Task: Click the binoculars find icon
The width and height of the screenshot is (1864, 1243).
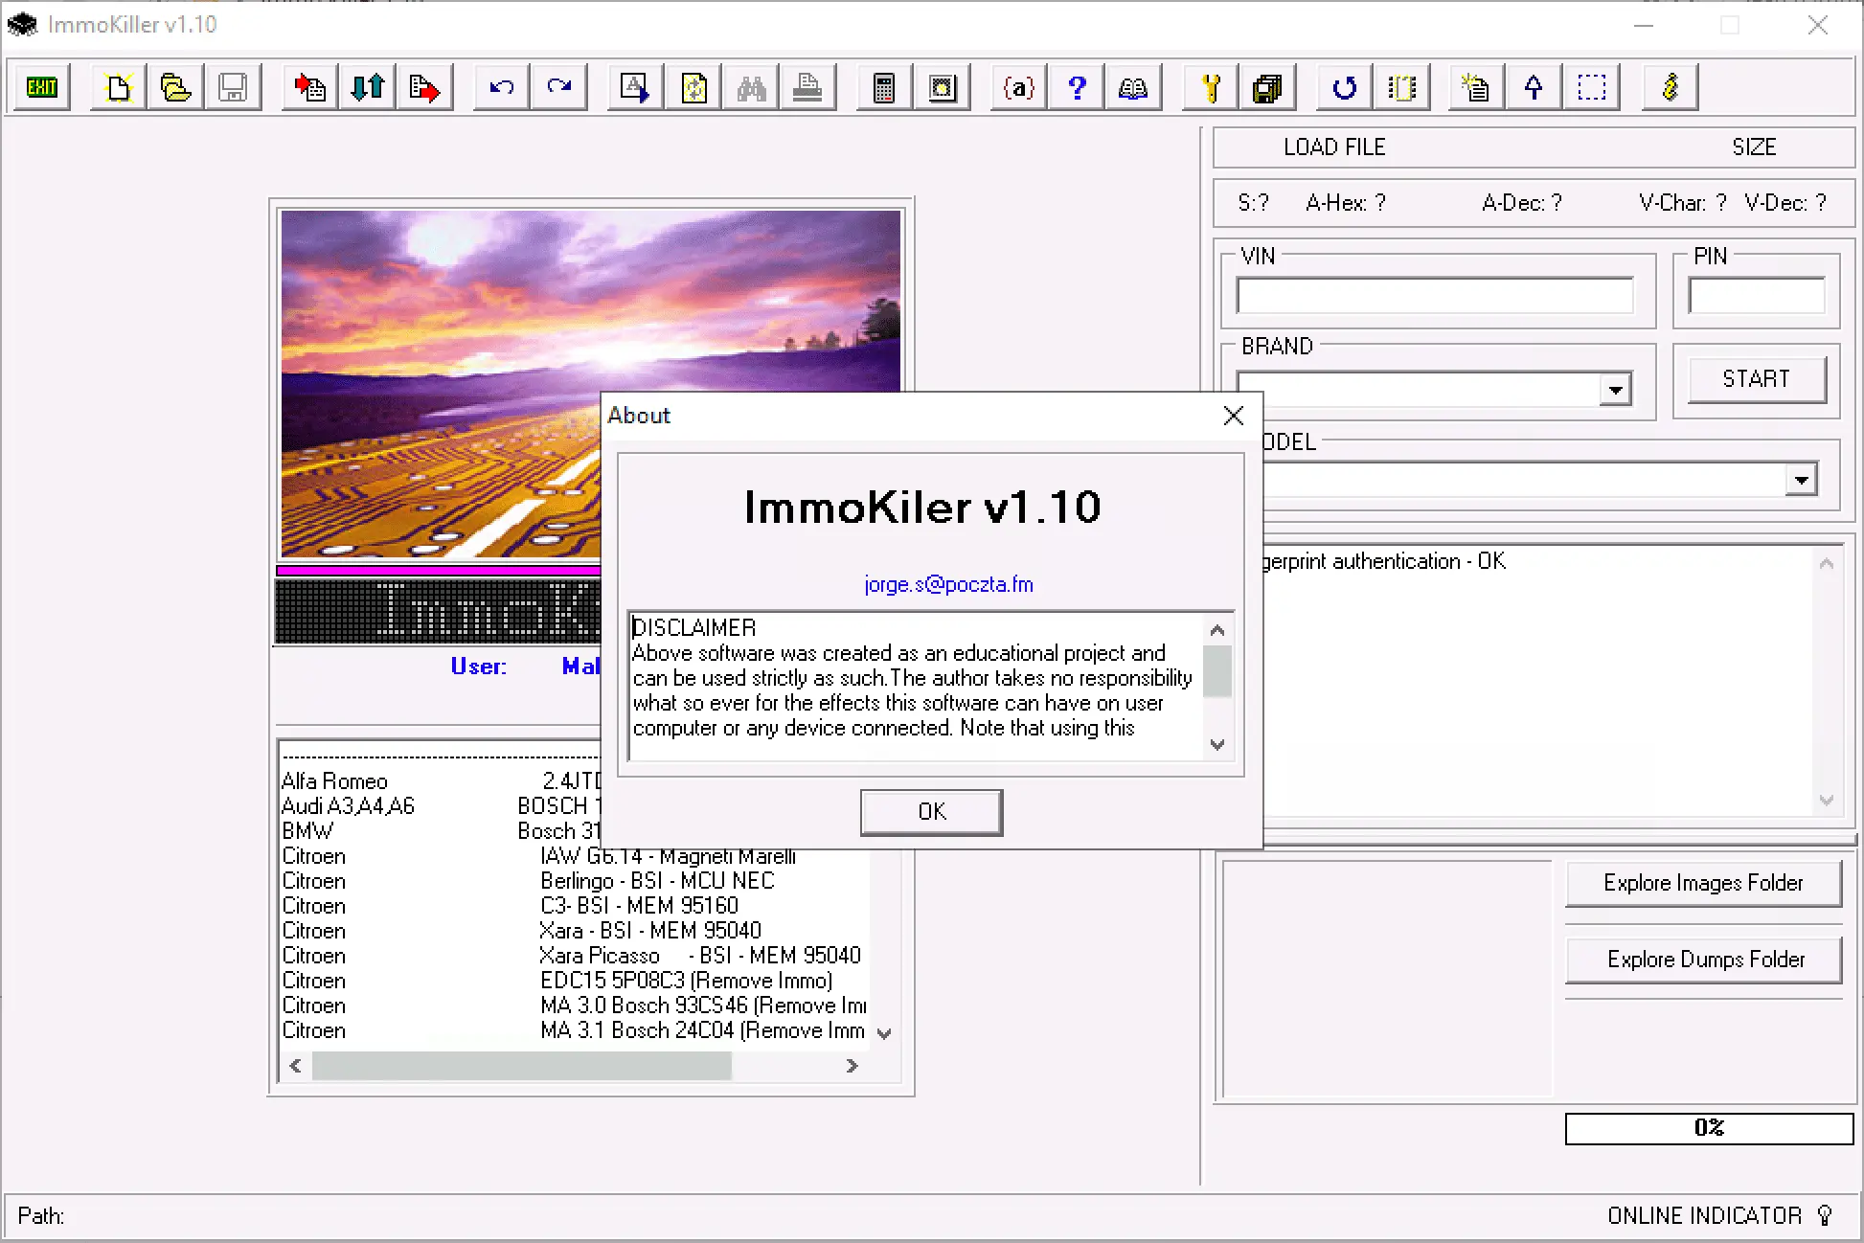Action: pos(751,88)
